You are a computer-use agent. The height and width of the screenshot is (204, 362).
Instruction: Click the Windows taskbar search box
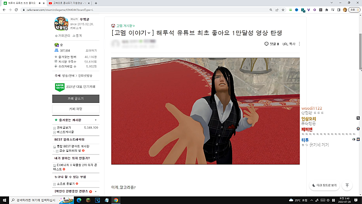(42, 200)
